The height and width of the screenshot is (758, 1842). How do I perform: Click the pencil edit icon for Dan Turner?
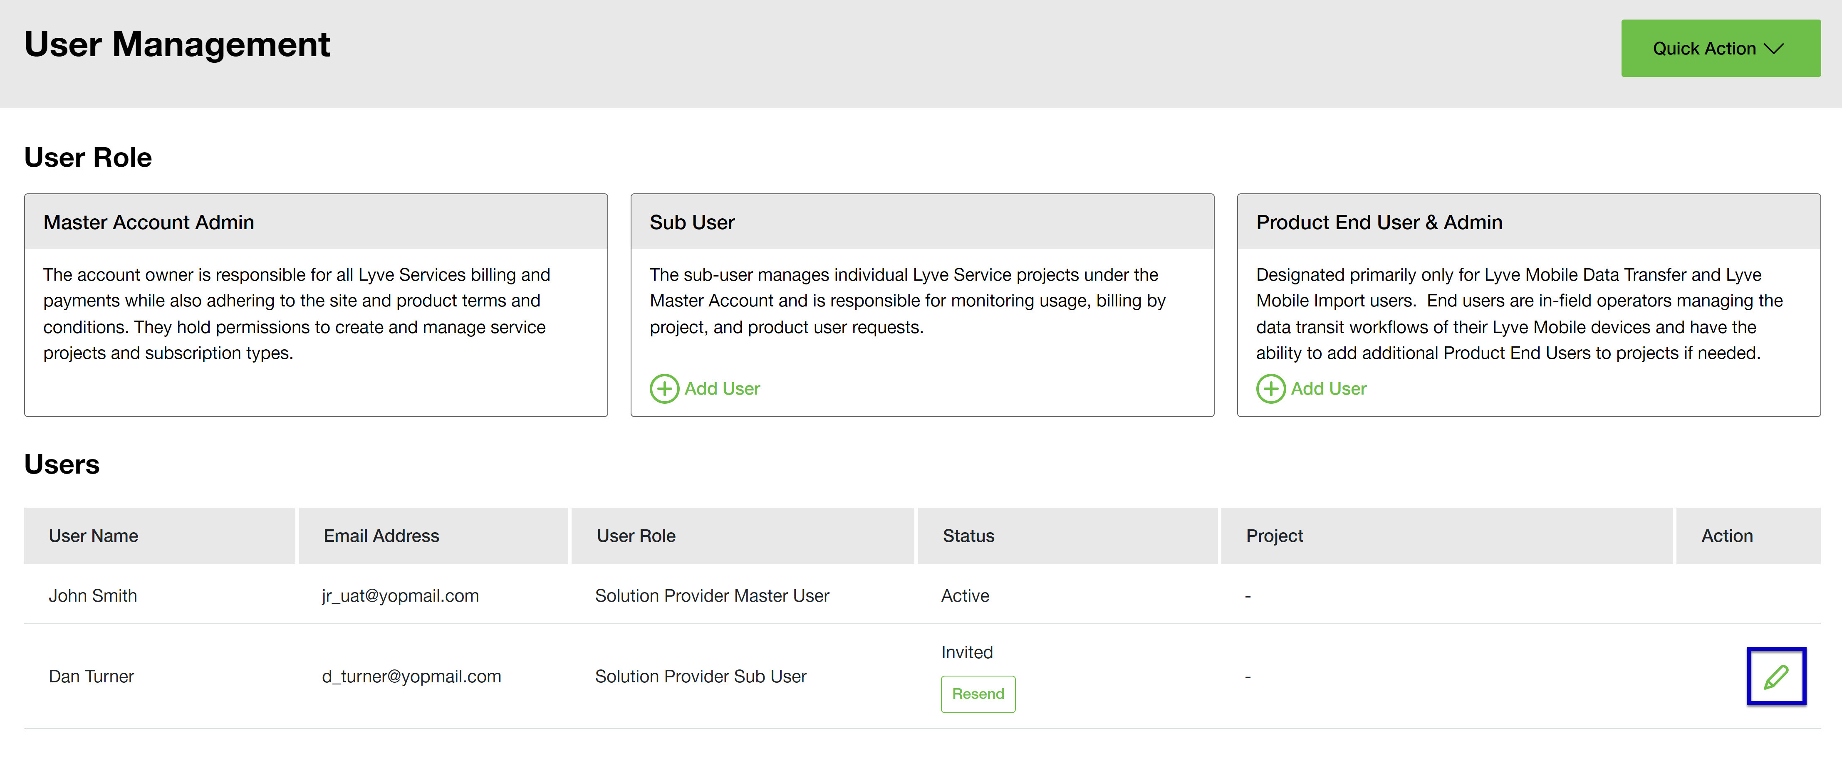[1775, 676]
